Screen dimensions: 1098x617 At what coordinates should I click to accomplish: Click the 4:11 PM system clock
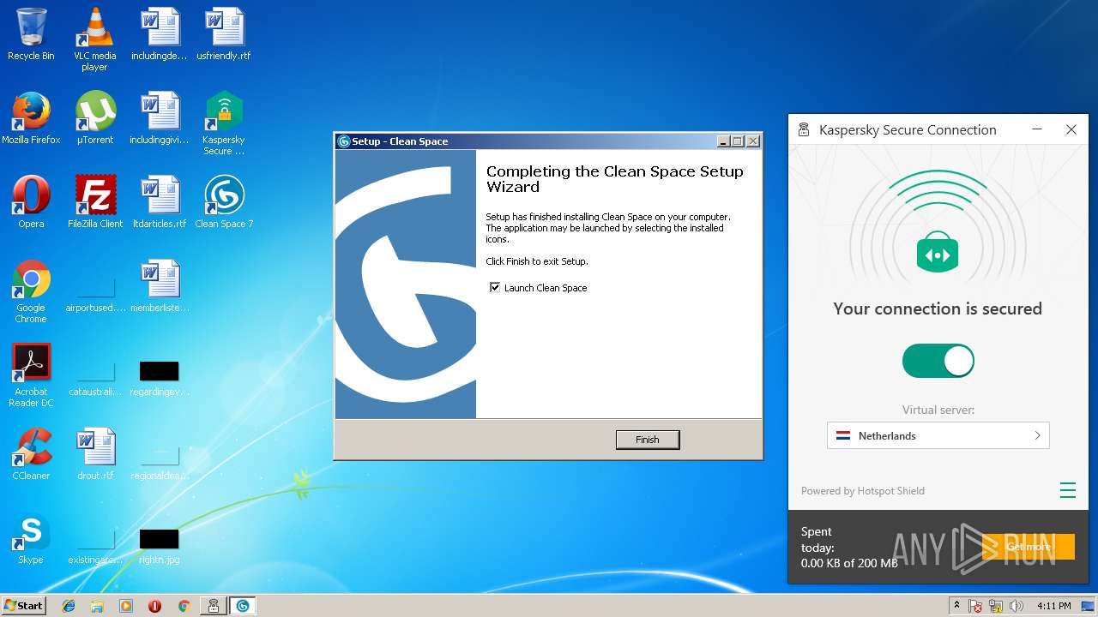(x=1053, y=606)
